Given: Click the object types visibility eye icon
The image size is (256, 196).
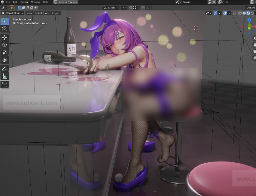Looking at the screenshot, I should (209, 13).
